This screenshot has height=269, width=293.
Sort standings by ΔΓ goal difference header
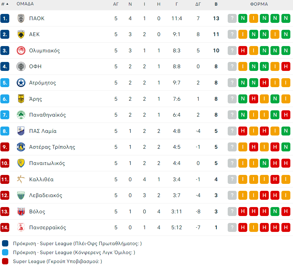[198, 4]
